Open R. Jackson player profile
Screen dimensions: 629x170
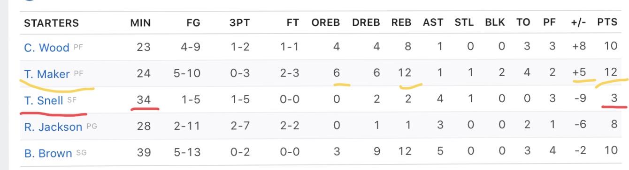tap(53, 127)
